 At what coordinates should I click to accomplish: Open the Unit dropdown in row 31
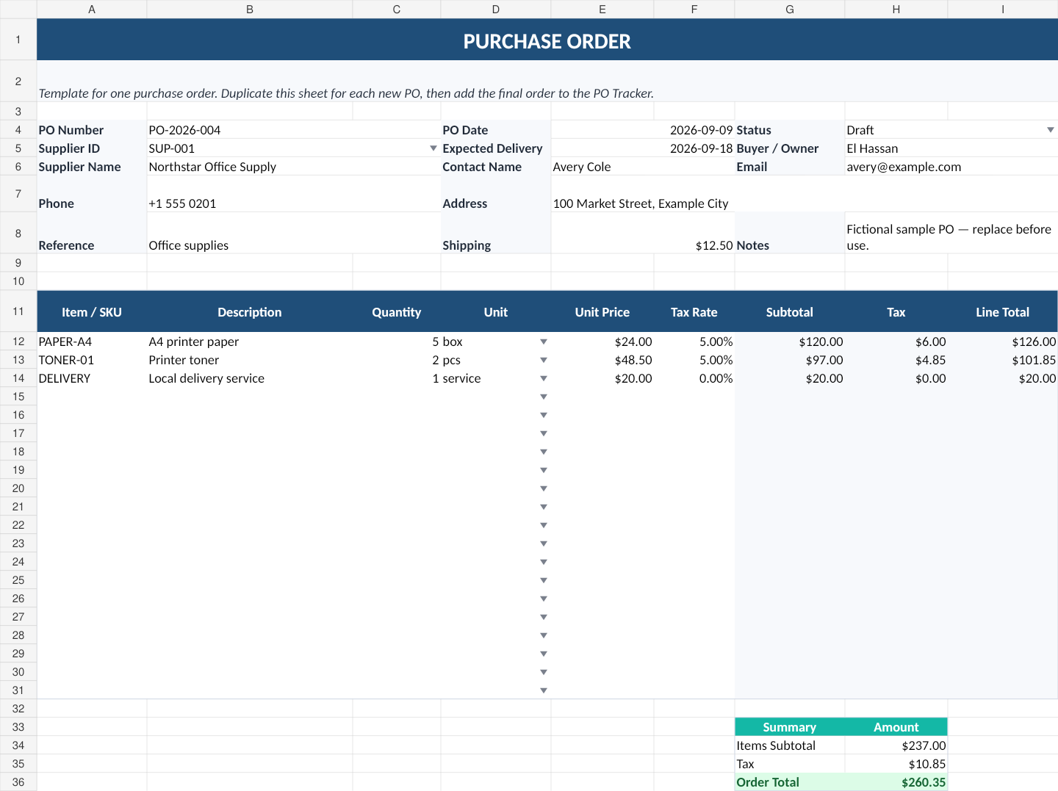click(x=544, y=690)
